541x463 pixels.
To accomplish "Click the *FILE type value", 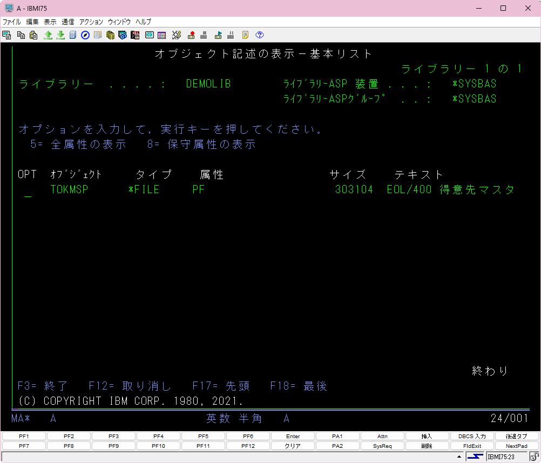I will coord(144,189).
